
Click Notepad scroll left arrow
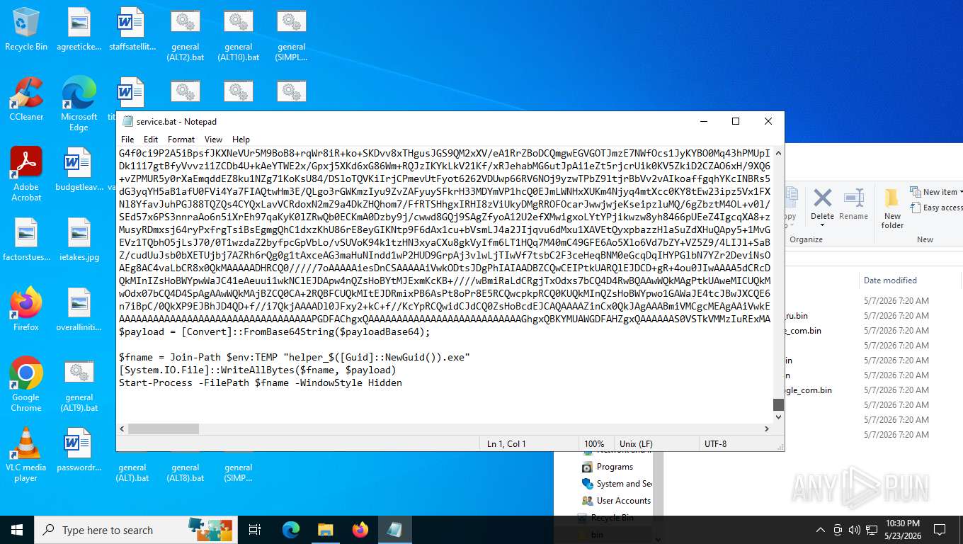click(122, 429)
